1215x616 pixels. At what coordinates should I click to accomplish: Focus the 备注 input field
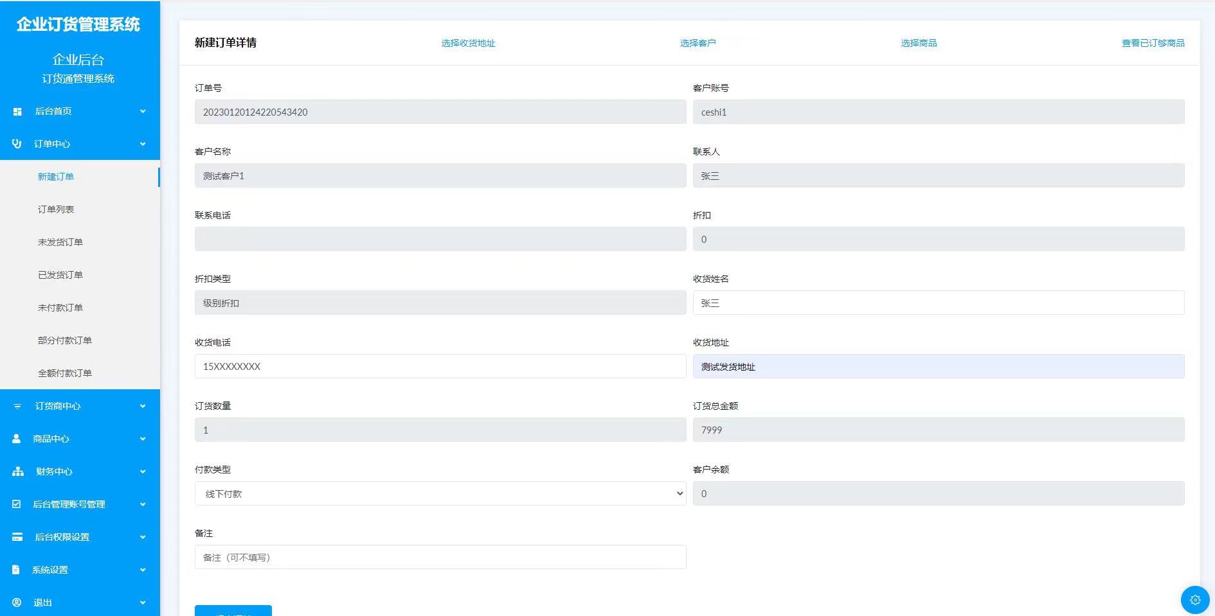440,557
